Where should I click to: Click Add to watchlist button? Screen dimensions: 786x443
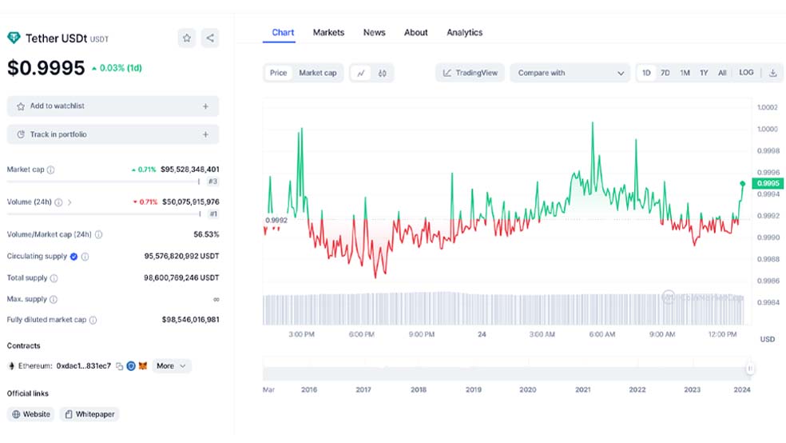pos(113,106)
